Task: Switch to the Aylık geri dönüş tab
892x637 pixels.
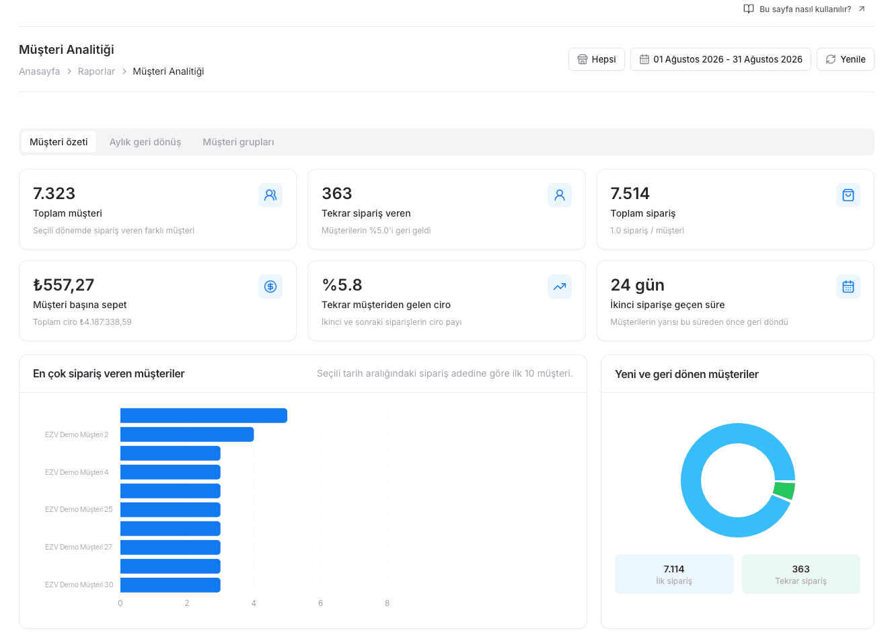Action: (x=145, y=142)
